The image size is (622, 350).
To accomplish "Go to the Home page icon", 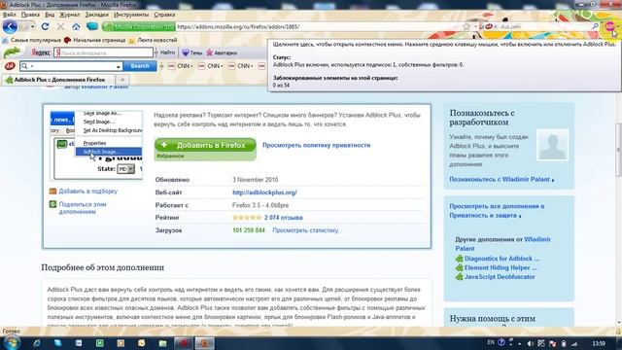I will 76,26.
